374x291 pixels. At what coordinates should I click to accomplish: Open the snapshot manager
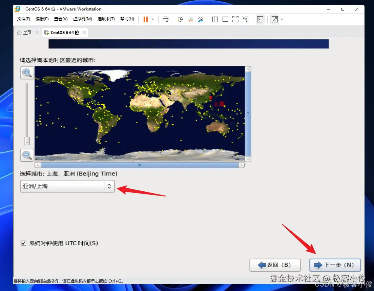201,19
